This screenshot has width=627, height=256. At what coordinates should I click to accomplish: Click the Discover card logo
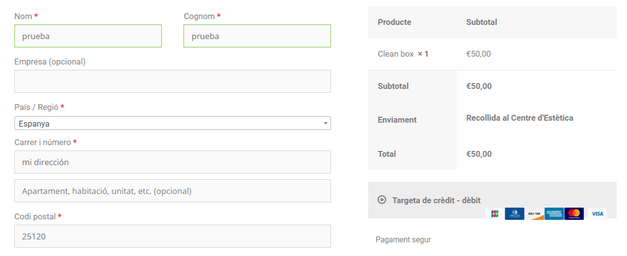[534, 213]
